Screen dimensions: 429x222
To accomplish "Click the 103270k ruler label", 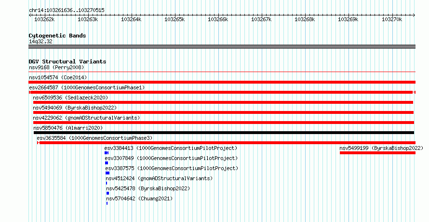I will click(392, 19).
